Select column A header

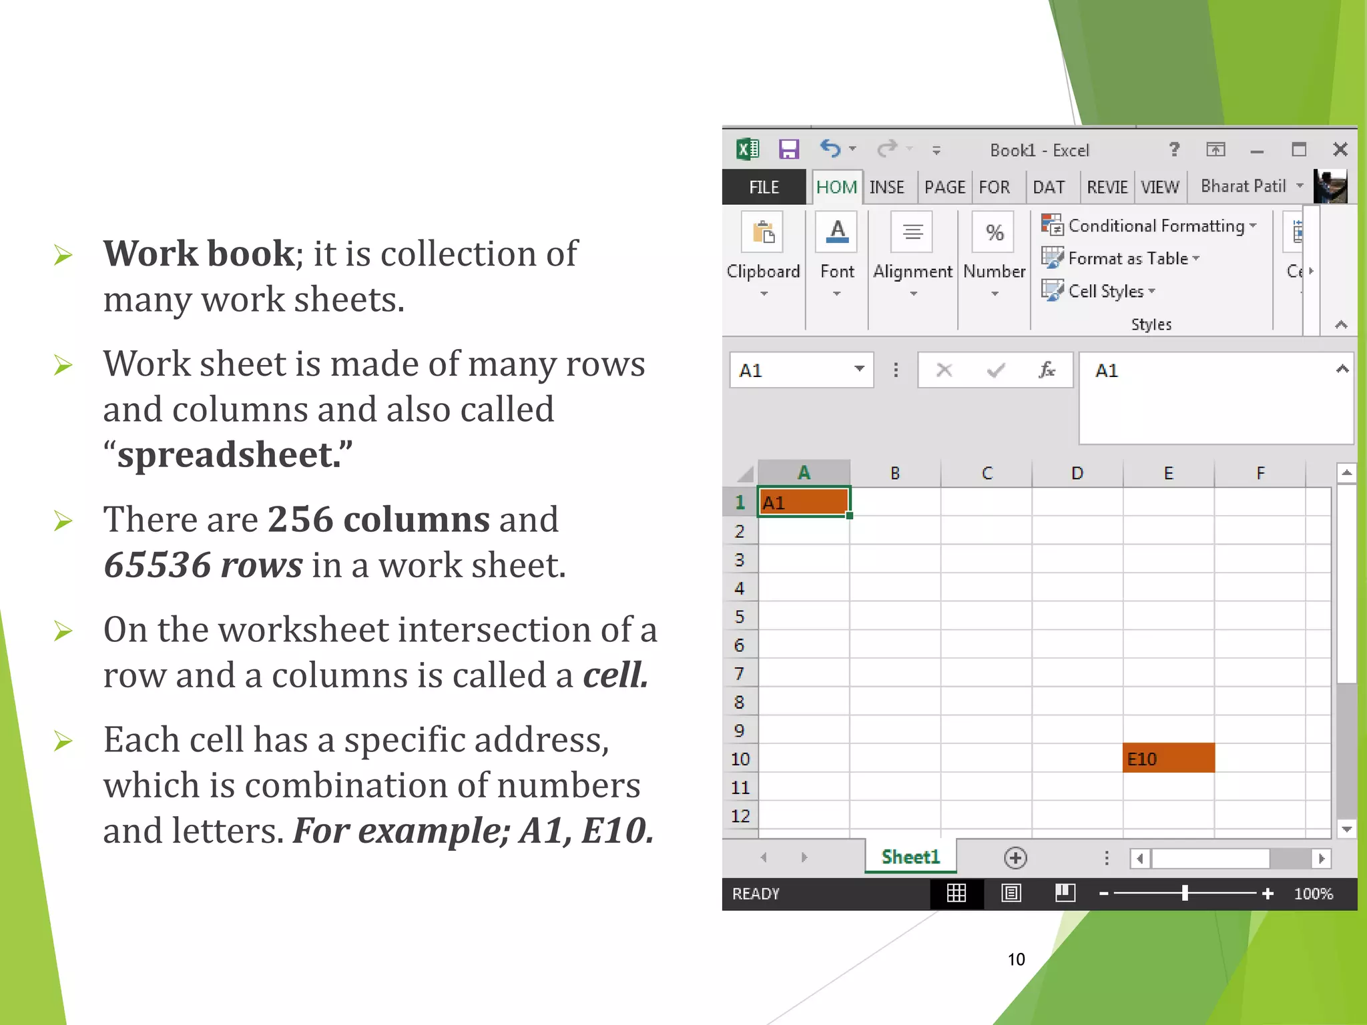pyautogui.click(x=804, y=473)
